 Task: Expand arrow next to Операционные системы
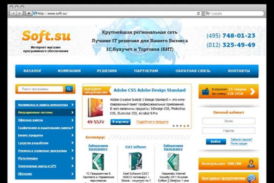click(x=72, y=112)
